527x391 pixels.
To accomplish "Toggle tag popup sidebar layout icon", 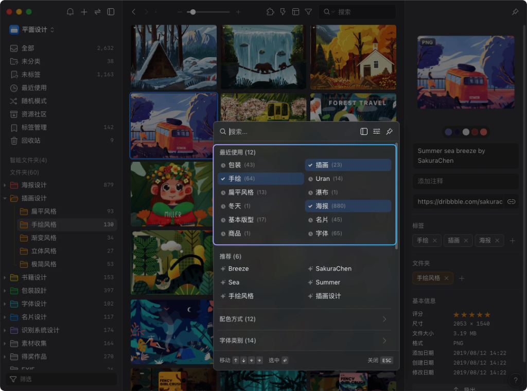I will click(x=364, y=131).
